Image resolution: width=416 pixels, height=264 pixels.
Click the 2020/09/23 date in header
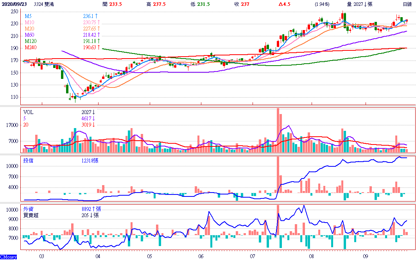(x=13, y=4)
